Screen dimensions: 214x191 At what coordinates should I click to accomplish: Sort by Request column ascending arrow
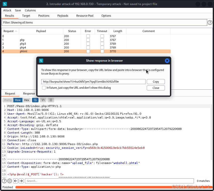[16, 31]
